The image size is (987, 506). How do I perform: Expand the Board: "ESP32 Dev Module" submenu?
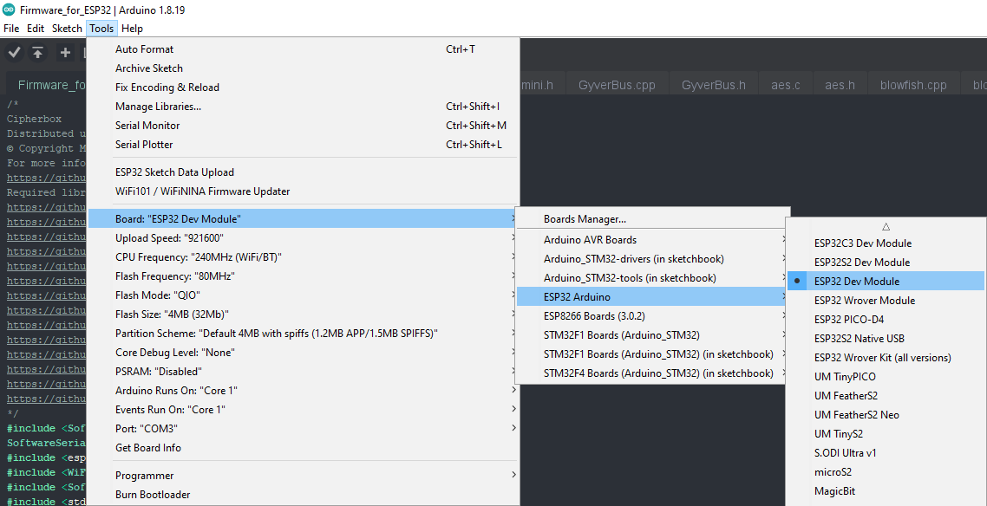pos(304,218)
